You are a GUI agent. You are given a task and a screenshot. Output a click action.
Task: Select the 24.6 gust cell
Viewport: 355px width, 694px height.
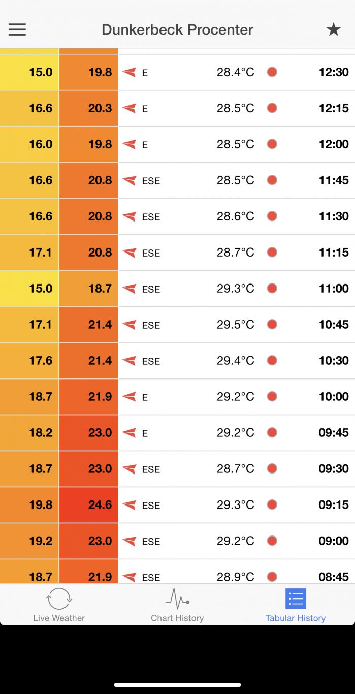(x=89, y=505)
